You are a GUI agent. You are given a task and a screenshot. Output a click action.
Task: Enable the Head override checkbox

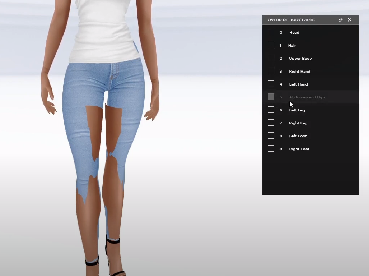pyautogui.click(x=271, y=32)
